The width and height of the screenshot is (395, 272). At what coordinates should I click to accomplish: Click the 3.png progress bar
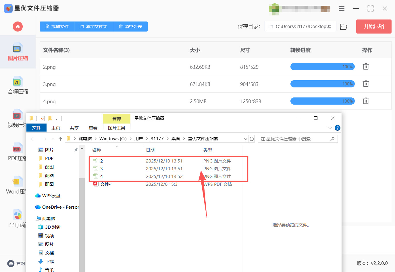[x=322, y=84]
